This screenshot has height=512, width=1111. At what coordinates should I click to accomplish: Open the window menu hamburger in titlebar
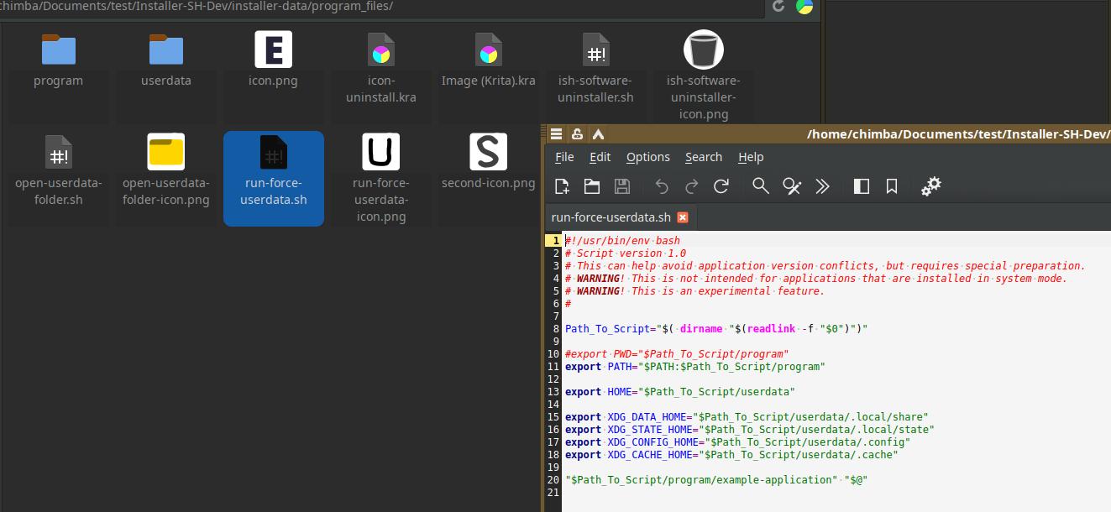click(x=556, y=133)
